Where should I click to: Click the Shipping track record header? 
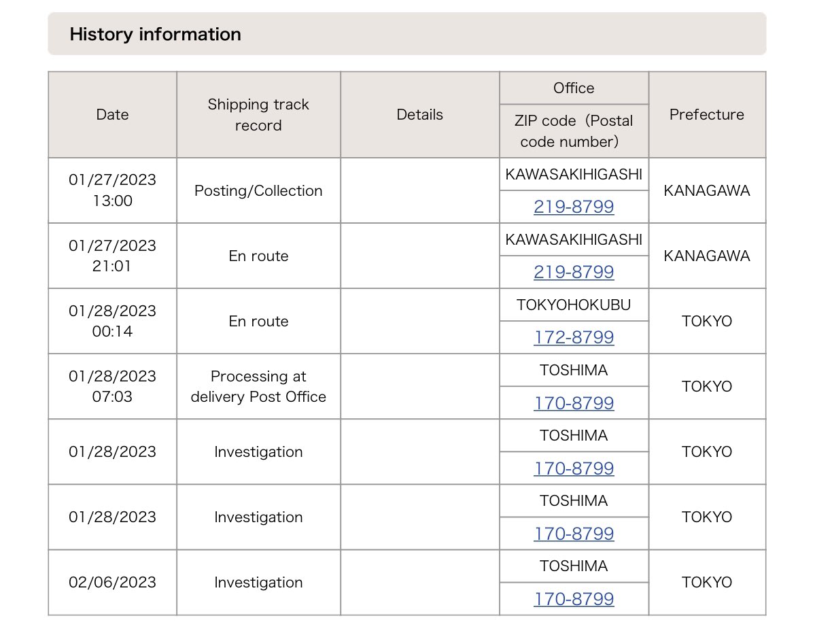coord(258,115)
